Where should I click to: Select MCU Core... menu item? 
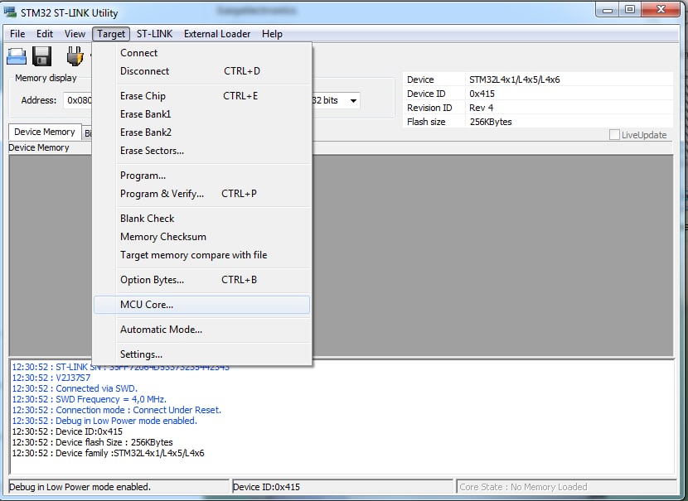pos(201,305)
